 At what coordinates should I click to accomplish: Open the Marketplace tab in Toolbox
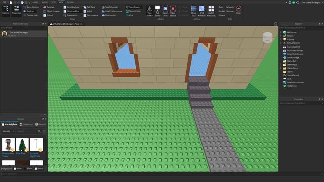[x=9, y=124]
